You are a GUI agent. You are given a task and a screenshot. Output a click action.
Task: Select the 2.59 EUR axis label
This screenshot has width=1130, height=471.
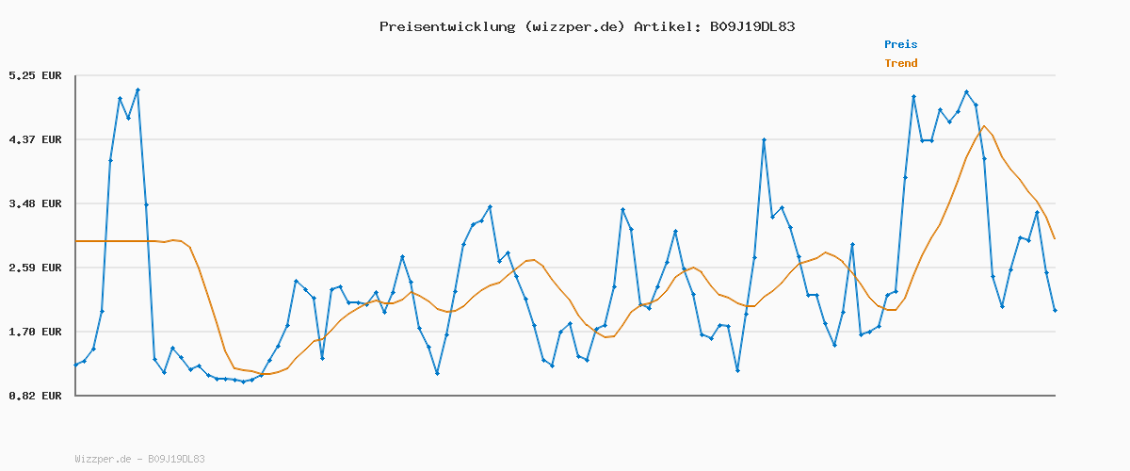tap(35, 268)
